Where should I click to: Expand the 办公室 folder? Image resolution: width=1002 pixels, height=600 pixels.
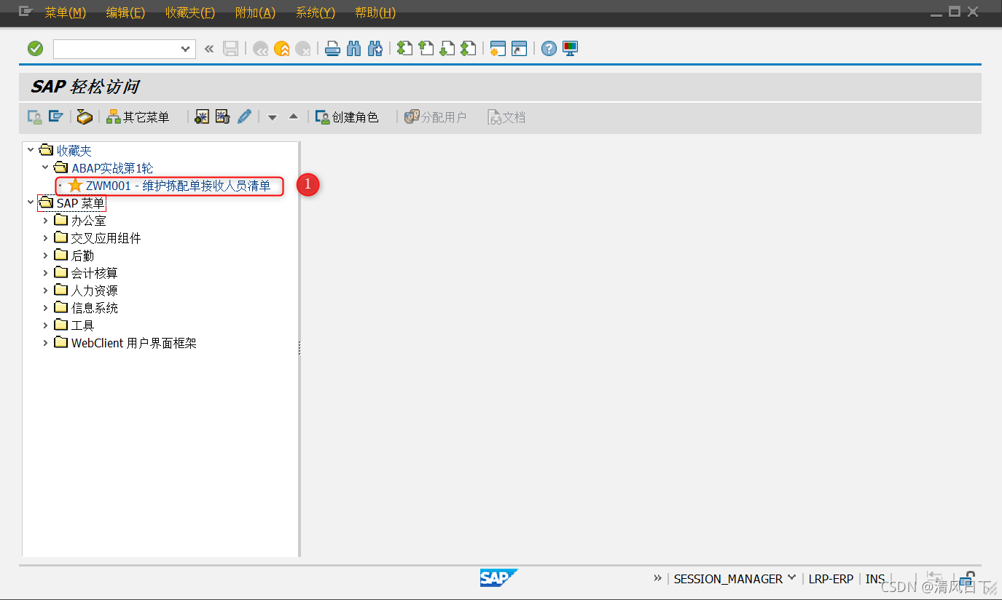tap(45, 221)
